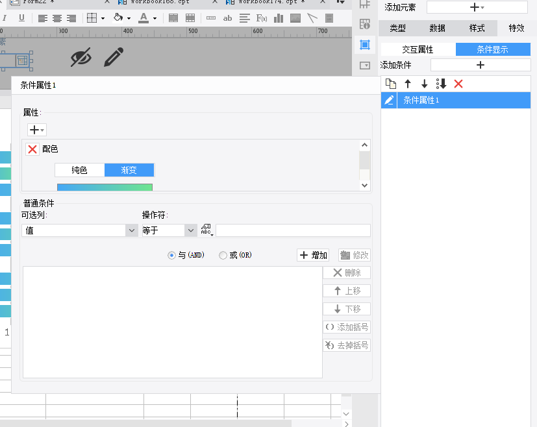Click the condition value input field
Image resolution: width=537 pixels, height=427 pixels.
(x=293, y=230)
